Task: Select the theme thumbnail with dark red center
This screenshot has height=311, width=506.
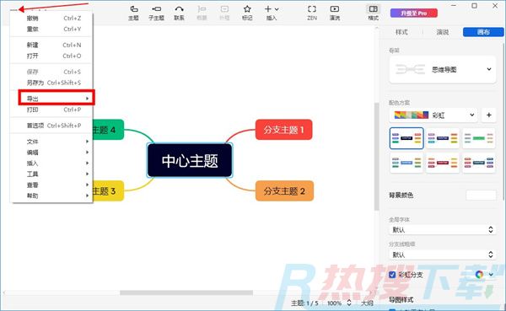Action: tap(443, 163)
